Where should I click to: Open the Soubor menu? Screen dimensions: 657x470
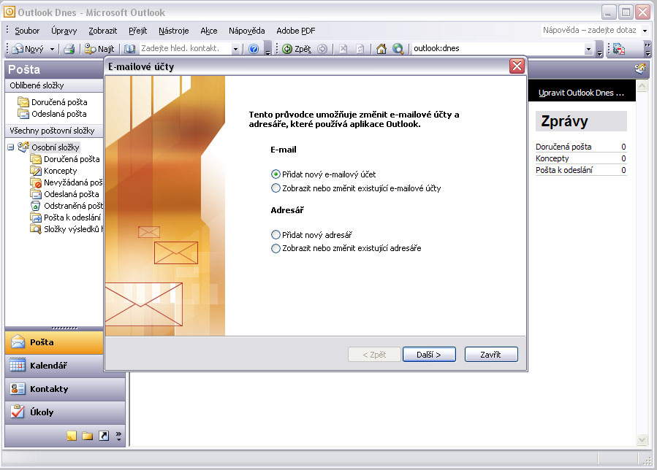click(x=27, y=31)
